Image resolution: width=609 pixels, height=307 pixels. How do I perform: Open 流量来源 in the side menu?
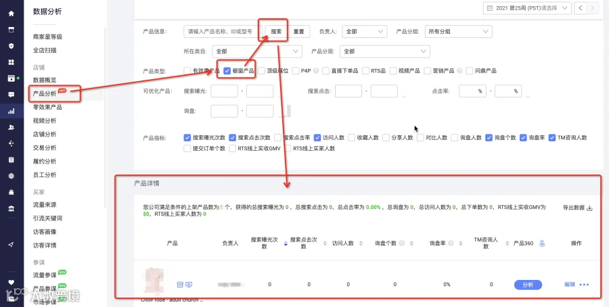[x=45, y=204]
